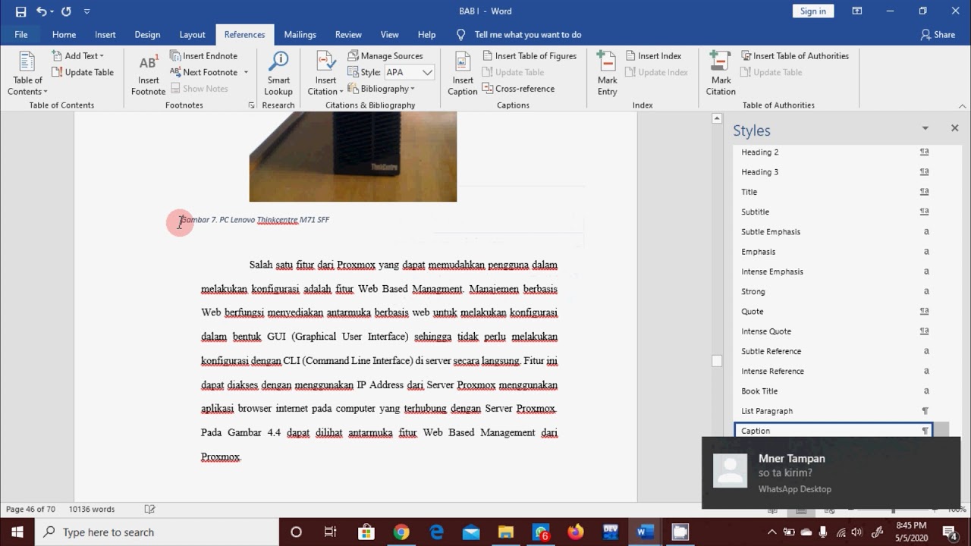Click Update Table in Table of Contents group
Image resolution: width=971 pixels, height=546 pixels.
(x=83, y=72)
